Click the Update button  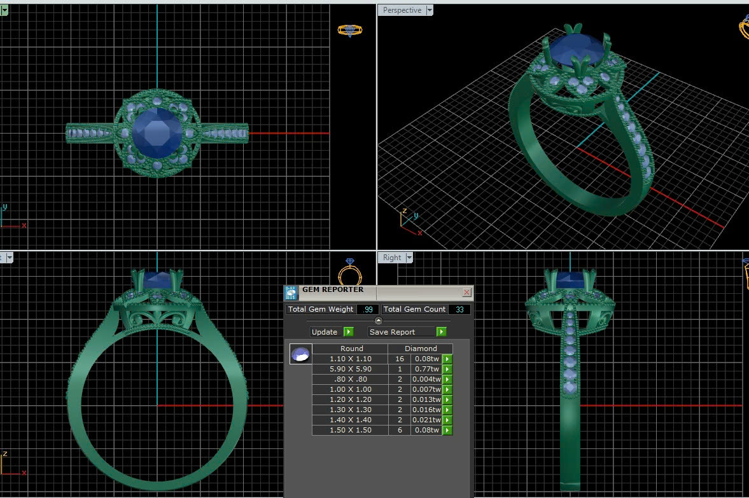tap(332, 332)
